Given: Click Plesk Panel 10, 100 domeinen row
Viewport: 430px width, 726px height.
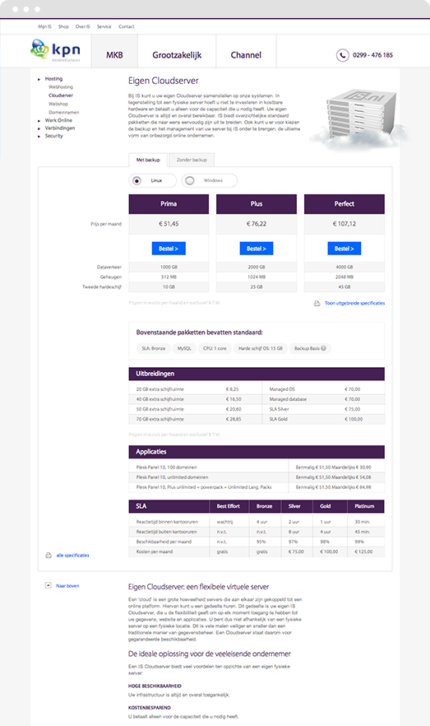Looking at the screenshot, I should [x=257, y=468].
